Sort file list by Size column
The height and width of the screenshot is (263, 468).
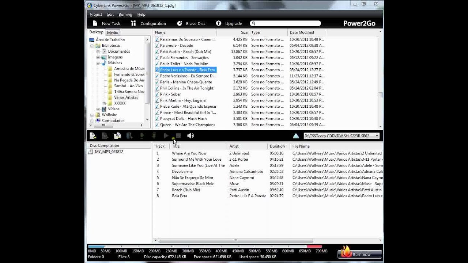233,33
